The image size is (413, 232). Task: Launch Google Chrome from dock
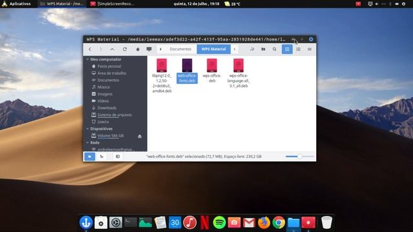click(x=279, y=222)
